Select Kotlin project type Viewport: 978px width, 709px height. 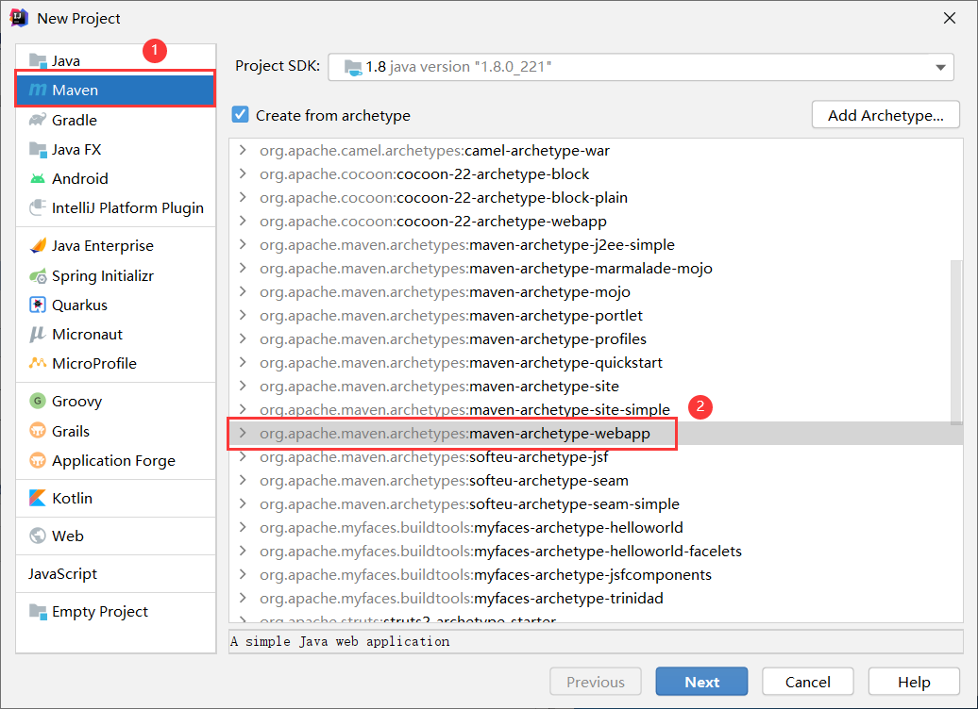(116, 498)
